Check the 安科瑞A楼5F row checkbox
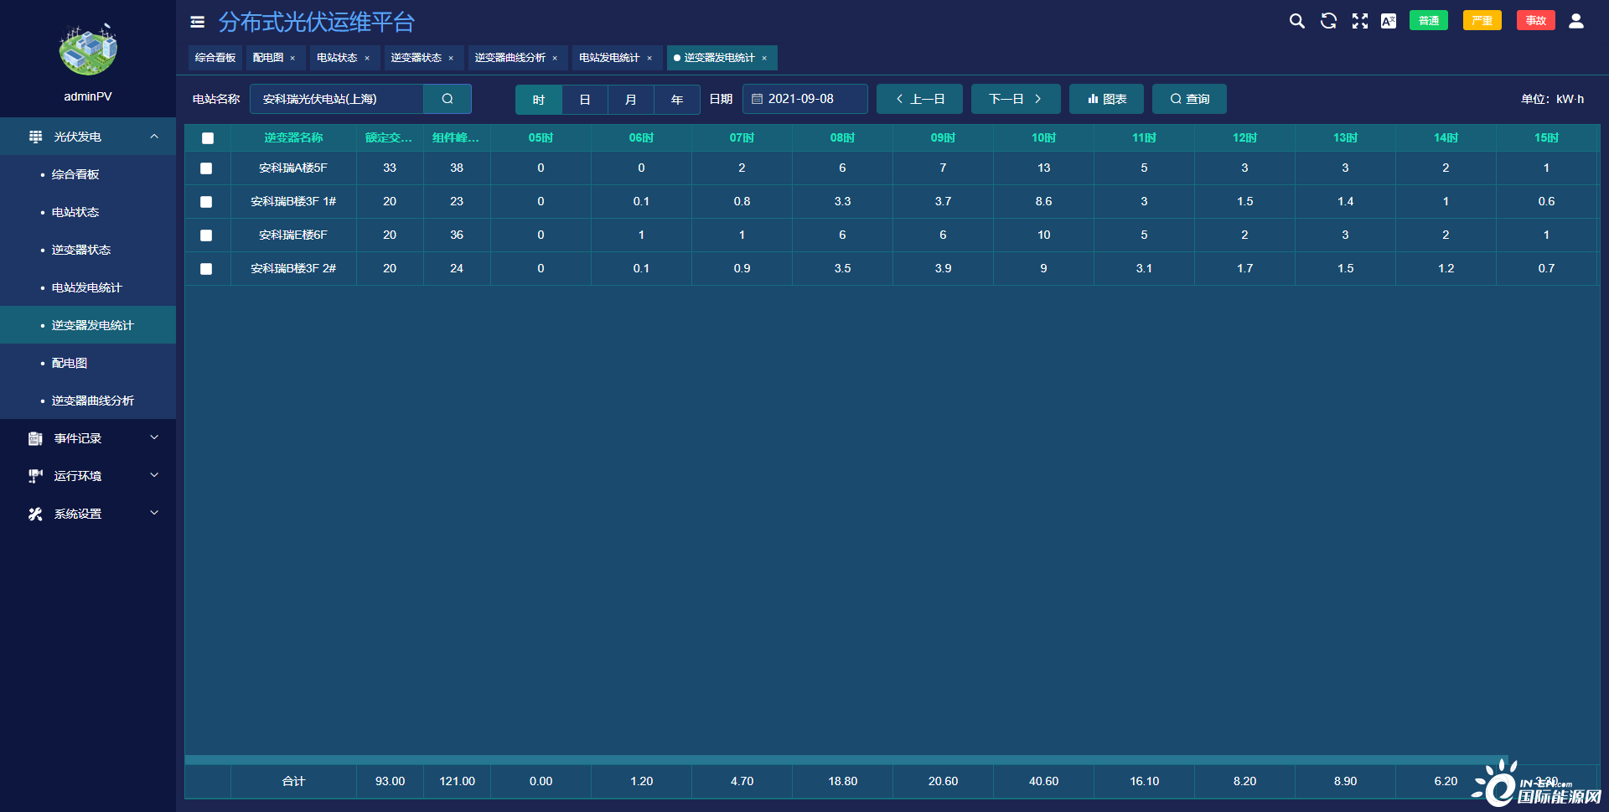Image resolution: width=1609 pixels, height=812 pixels. click(206, 168)
